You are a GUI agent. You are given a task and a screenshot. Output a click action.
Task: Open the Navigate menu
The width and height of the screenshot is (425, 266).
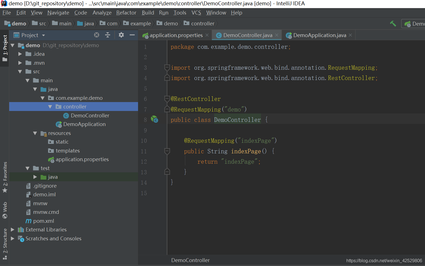[58, 13]
